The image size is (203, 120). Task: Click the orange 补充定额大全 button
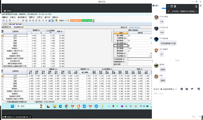coord(76,20)
